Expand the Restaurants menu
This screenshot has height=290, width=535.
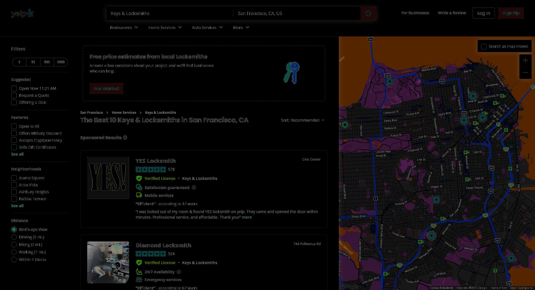coord(124,28)
